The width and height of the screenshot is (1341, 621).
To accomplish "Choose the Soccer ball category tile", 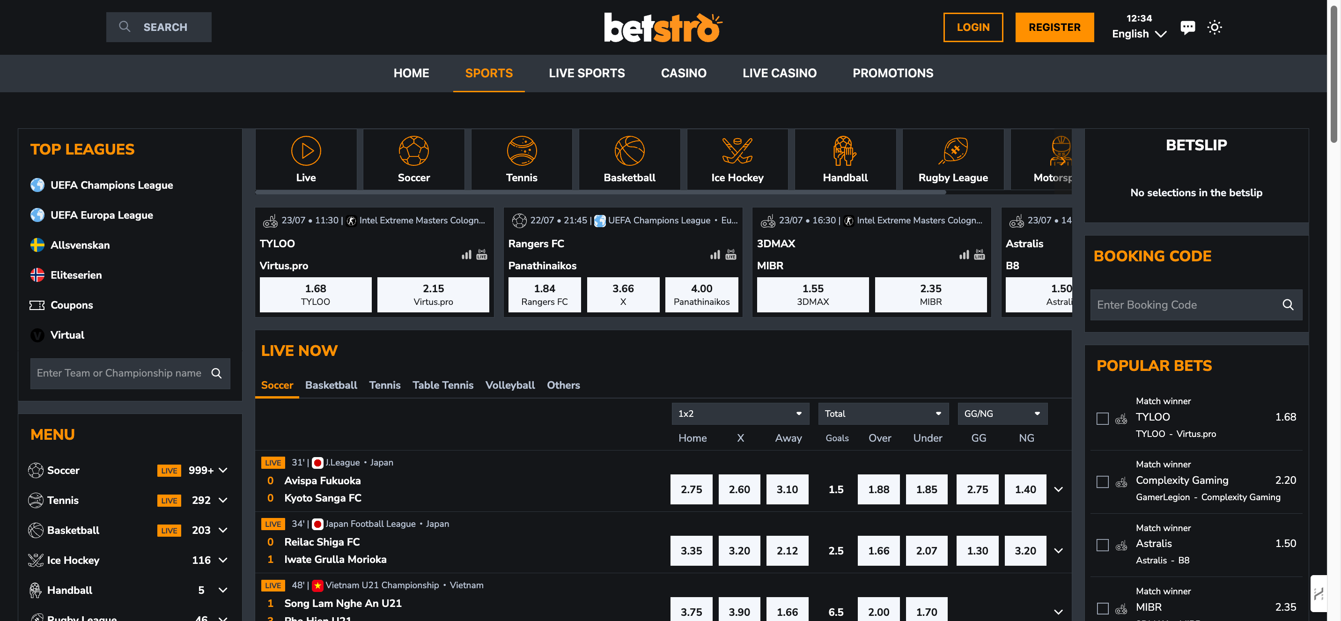I will [x=414, y=159].
